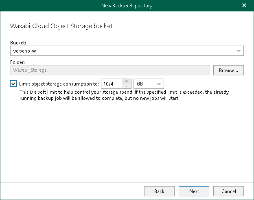Click the Wasabi_Storage folder field
Screen dimensions: 254x200
(x=110, y=70)
